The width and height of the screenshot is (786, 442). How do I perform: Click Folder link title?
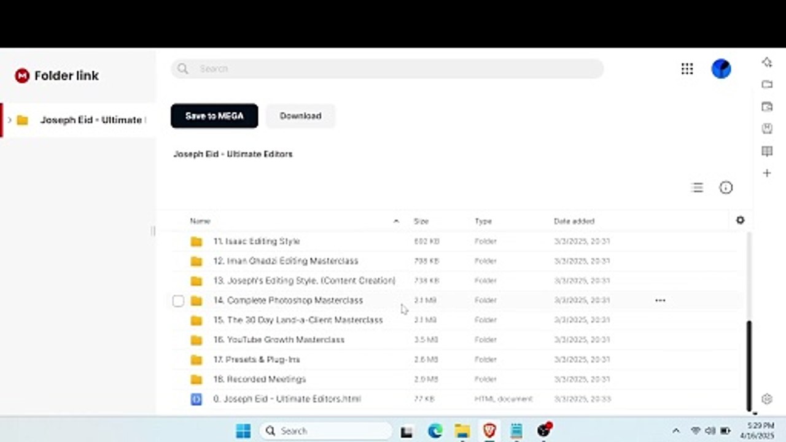(66, 76)
